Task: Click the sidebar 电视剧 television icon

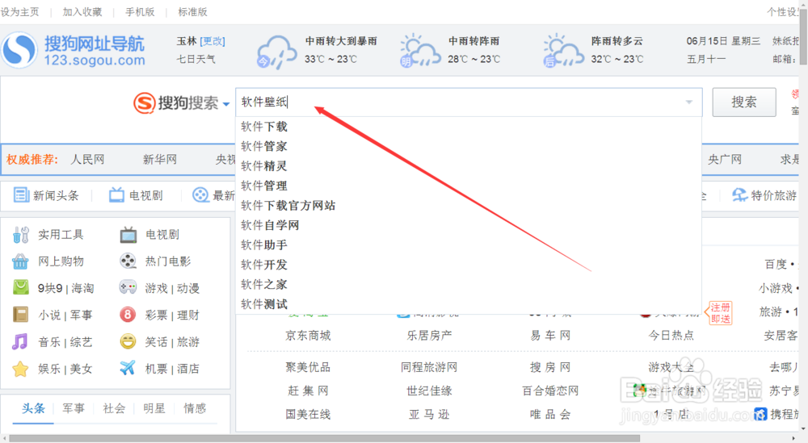Action: pos(128,235)
